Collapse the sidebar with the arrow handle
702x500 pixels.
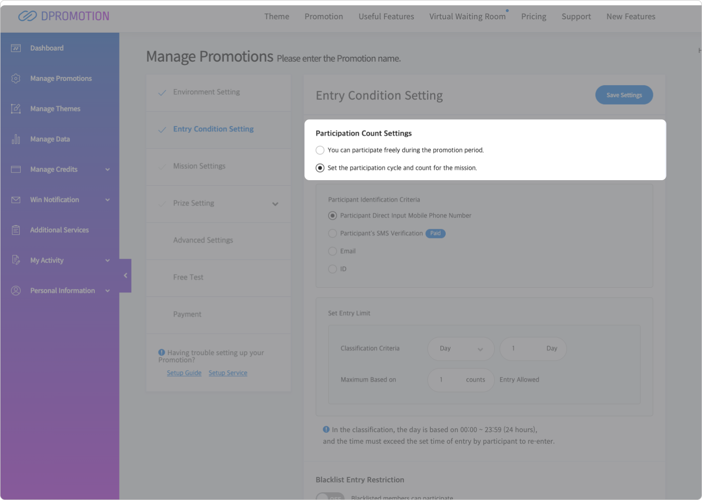(125, 276)
